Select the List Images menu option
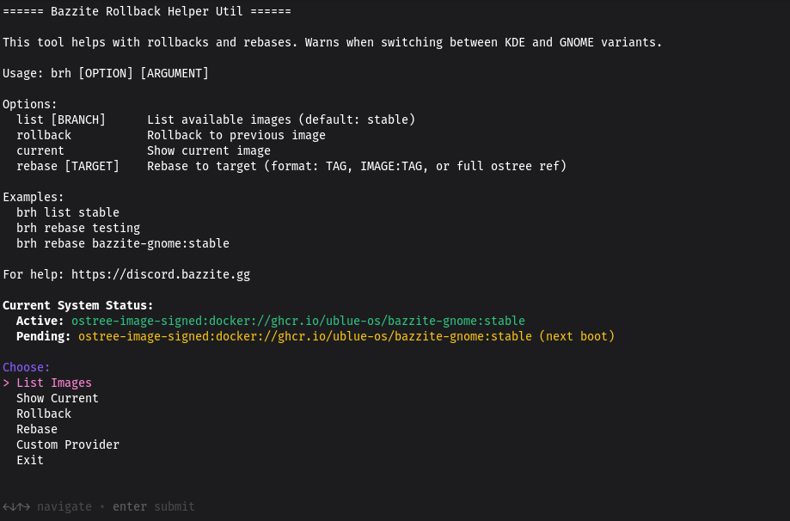790x521 pixels. click(x=54, y=383)
